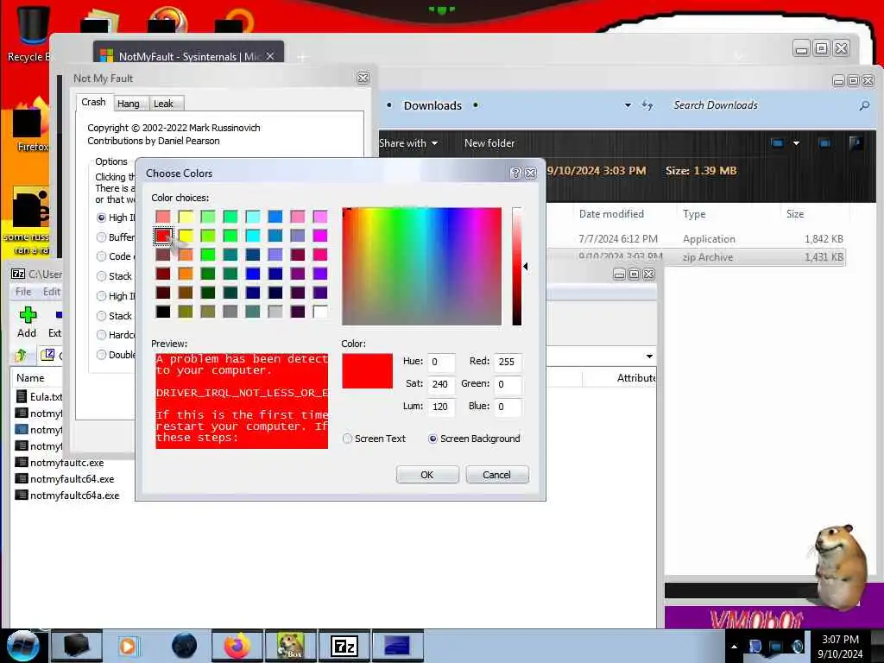
Task: Switch to the Crash tab
Action: [x=93, y=102]
